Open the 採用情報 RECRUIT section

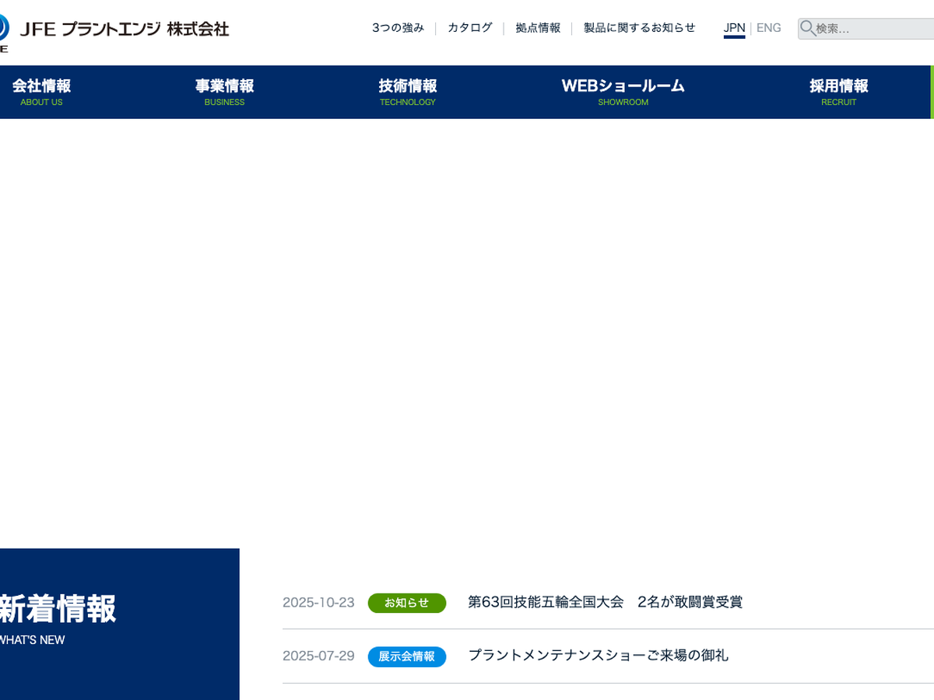838,92
